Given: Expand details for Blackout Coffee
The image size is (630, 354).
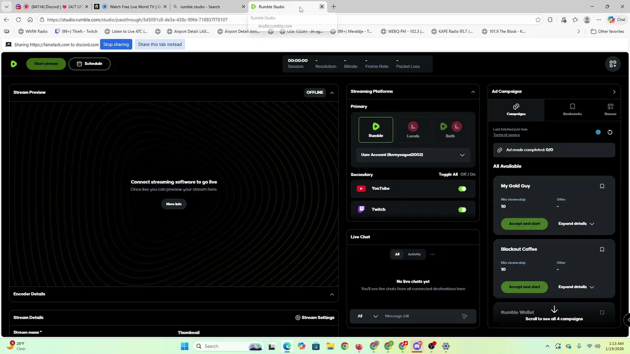Looking at the screenshot, I should (576, 287).
